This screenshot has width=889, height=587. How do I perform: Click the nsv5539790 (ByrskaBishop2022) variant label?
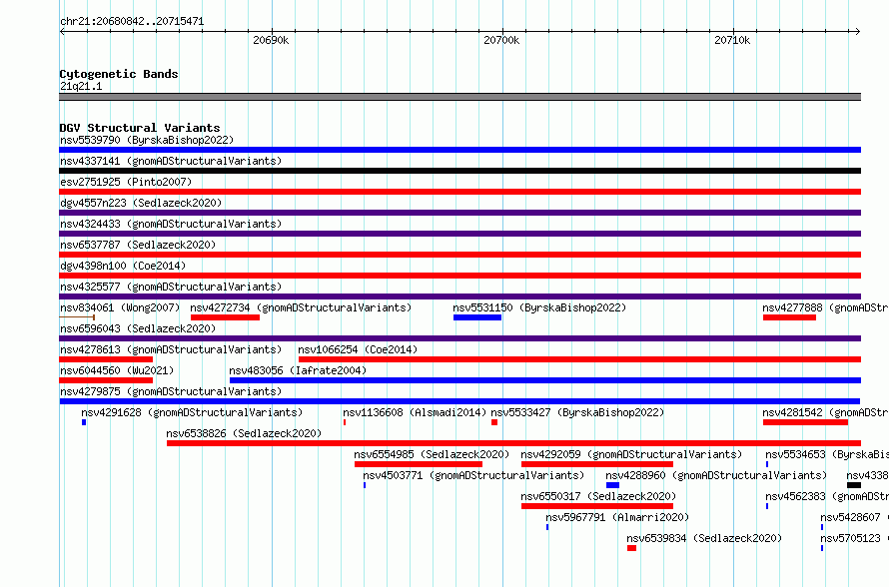pos(147,140)
